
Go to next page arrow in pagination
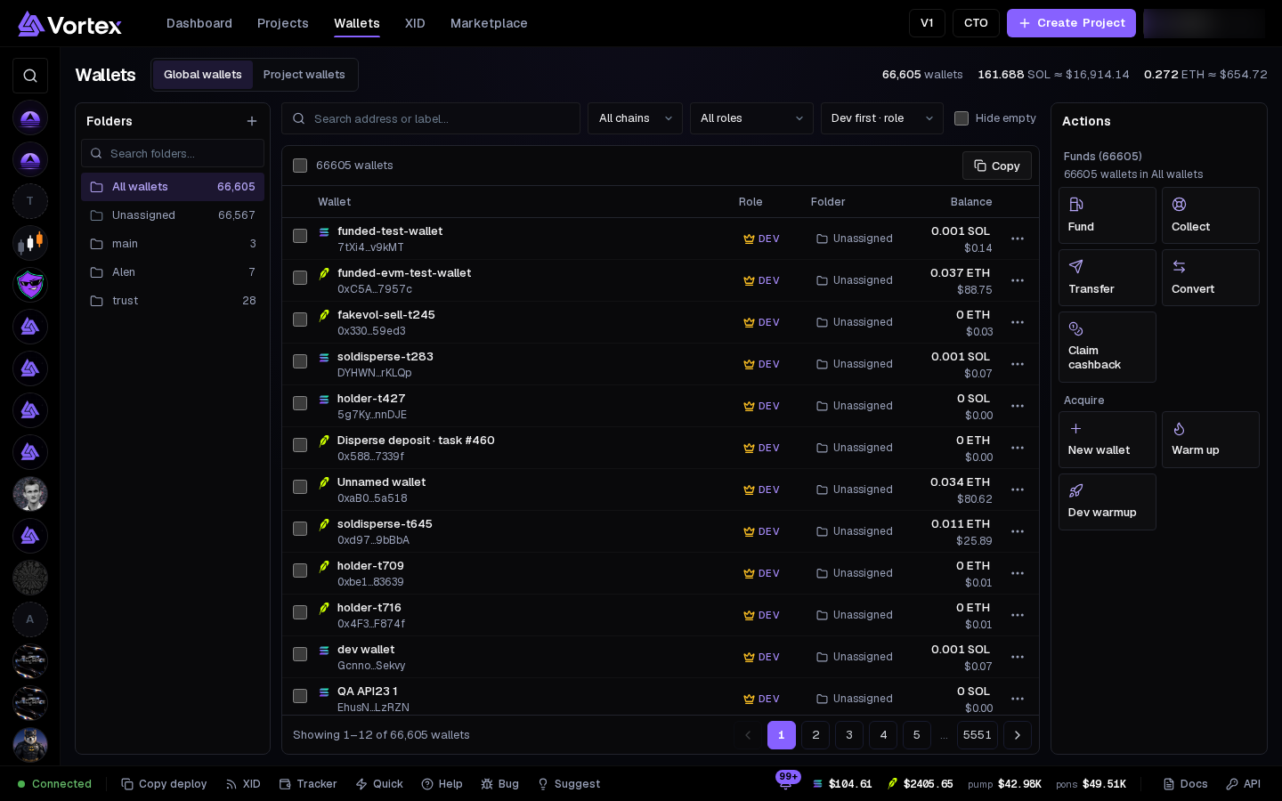coord(1017,735)
